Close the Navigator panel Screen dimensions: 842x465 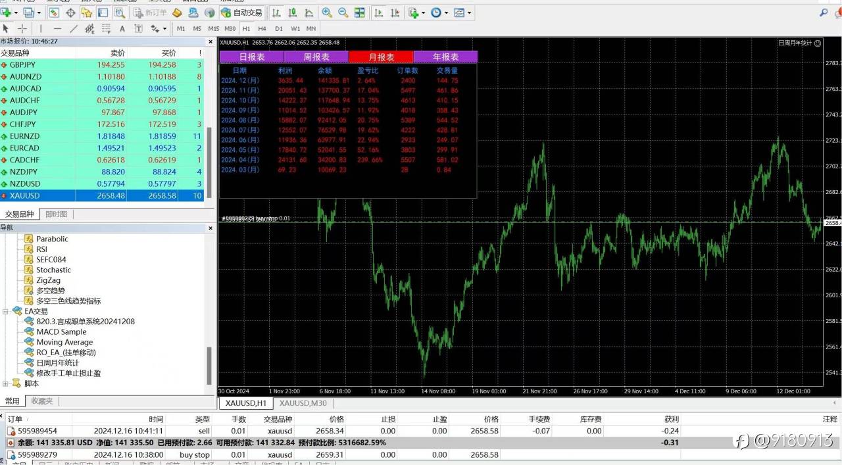coord(210,228)
